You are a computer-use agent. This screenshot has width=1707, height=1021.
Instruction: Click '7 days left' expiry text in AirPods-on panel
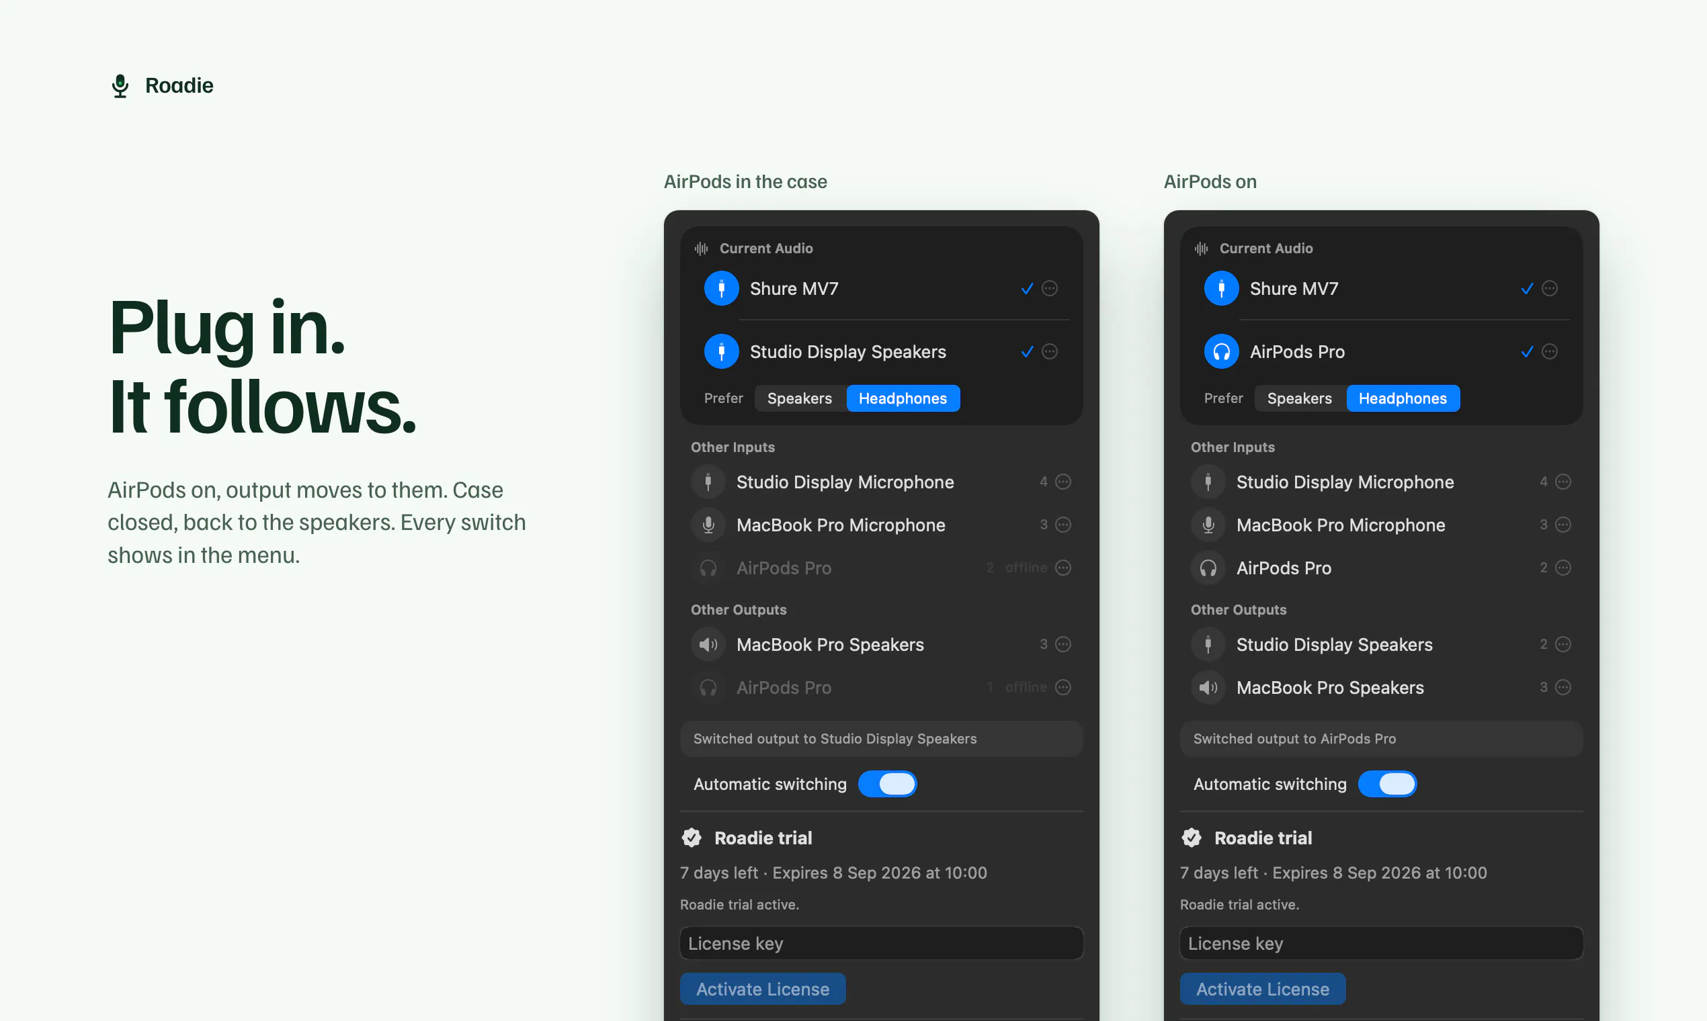1334,873
